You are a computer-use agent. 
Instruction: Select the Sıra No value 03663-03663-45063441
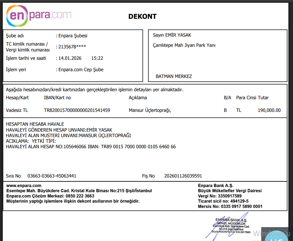(x=52, y=176)
